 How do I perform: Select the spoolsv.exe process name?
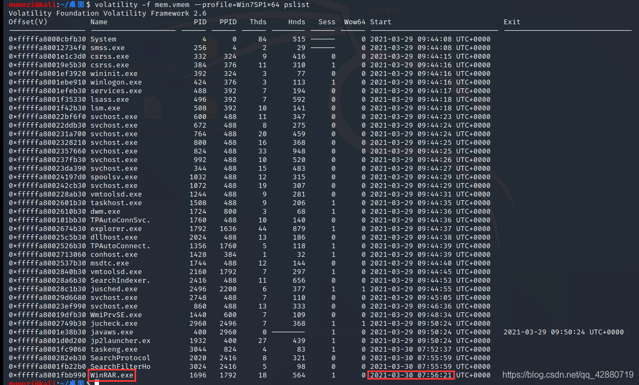[114, 177]
